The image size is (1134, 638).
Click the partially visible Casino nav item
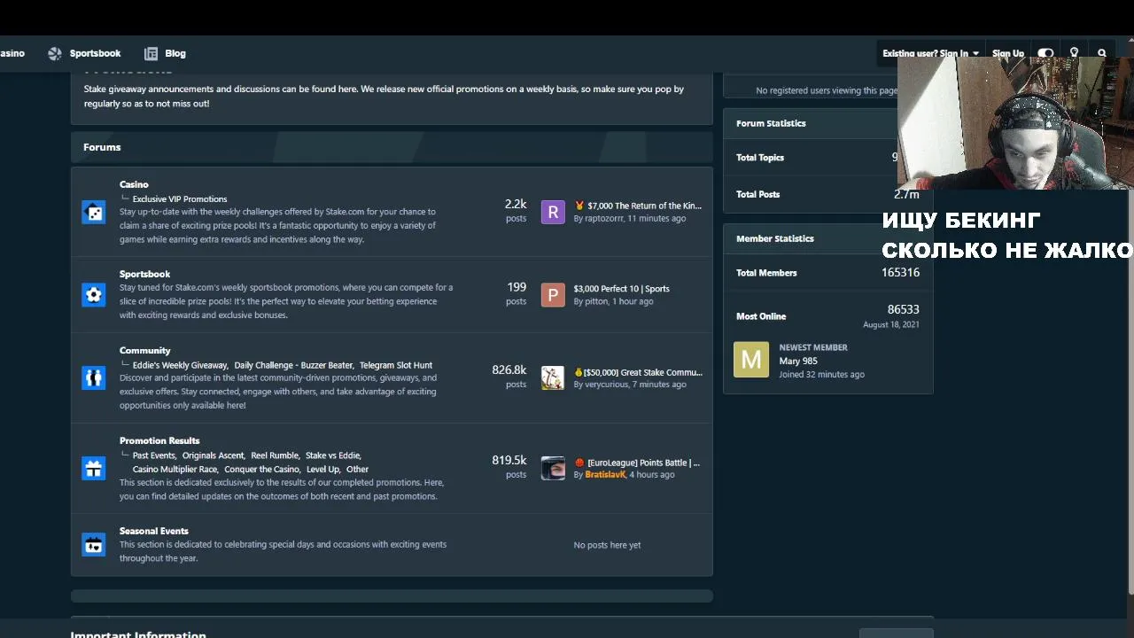(12, 53)
